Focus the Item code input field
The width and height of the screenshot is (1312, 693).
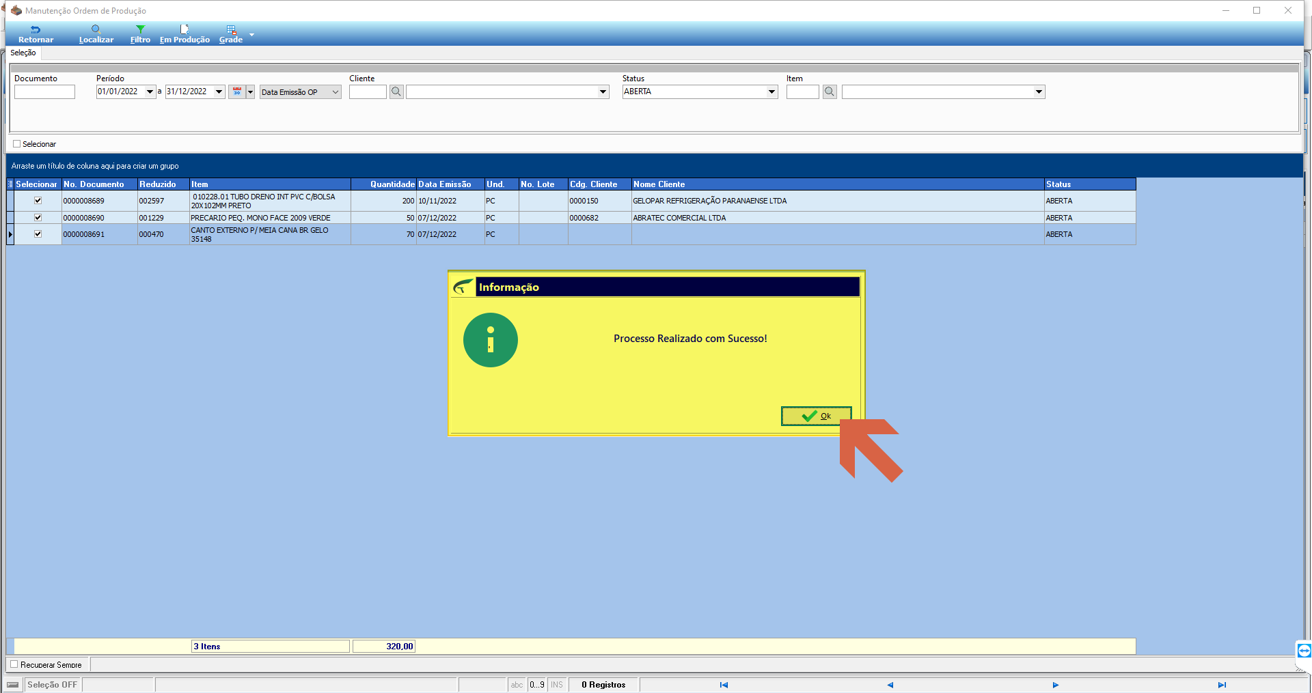[802, 91]
